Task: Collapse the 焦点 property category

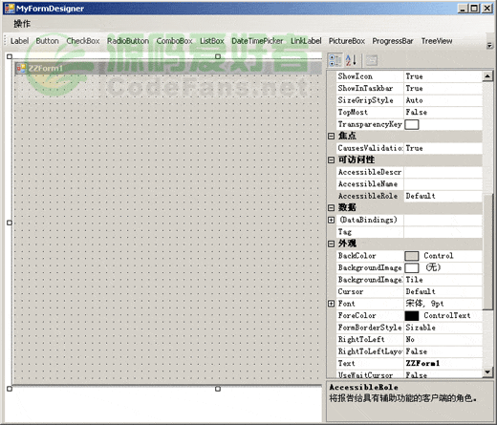Action: 332,137
